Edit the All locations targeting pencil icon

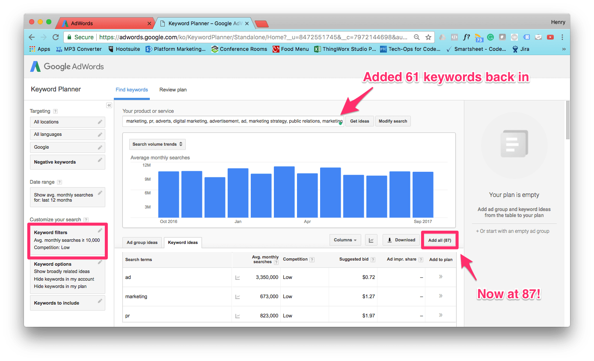pyautogui.click(x=100, y=122)
